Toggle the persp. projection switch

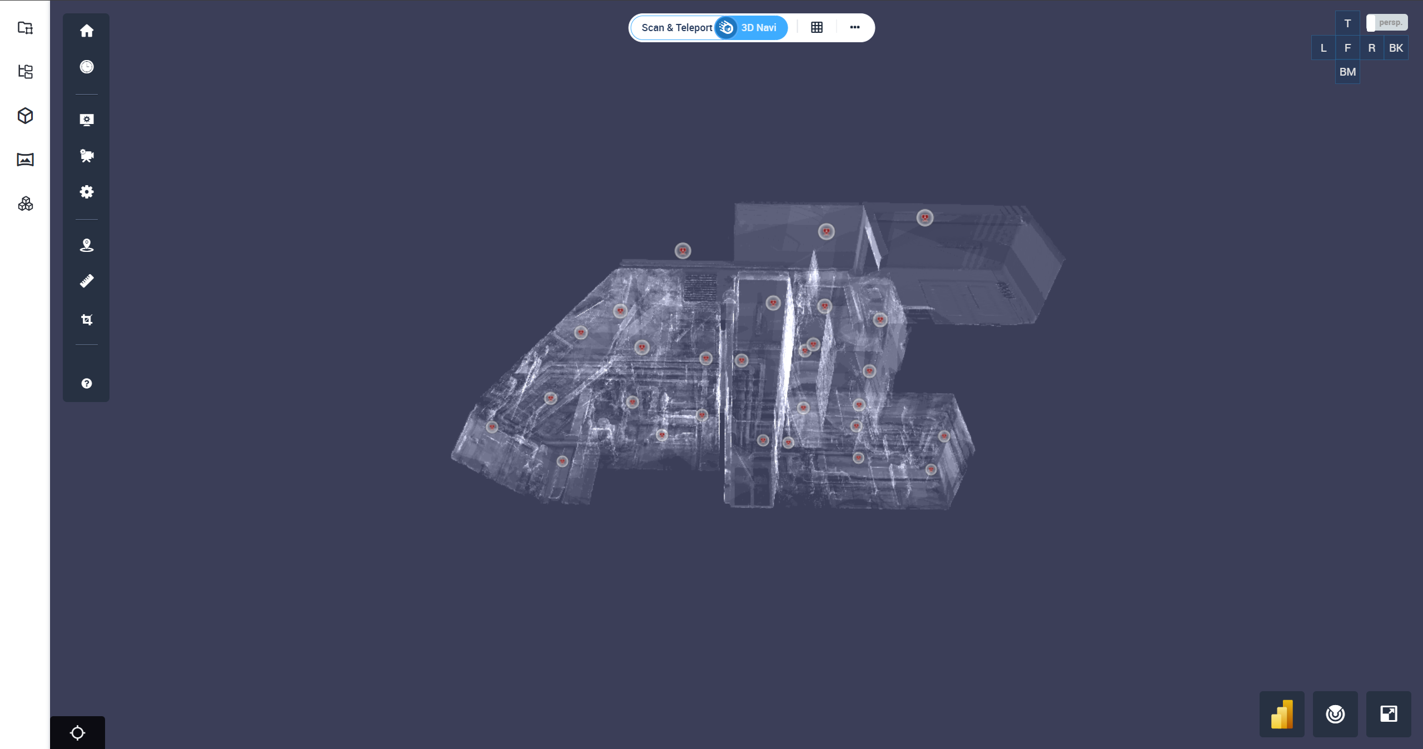[1386, 23]
